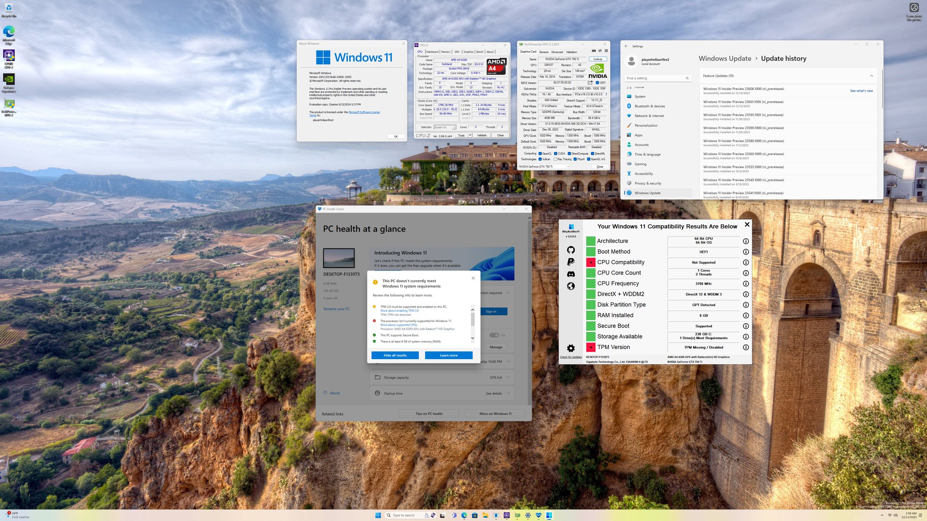Open Windows Start button in taskbar
927x521 pixels.
click(x=378, y=515)
